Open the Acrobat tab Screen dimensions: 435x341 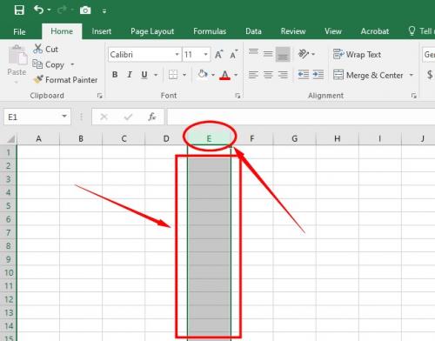point(375,31)
